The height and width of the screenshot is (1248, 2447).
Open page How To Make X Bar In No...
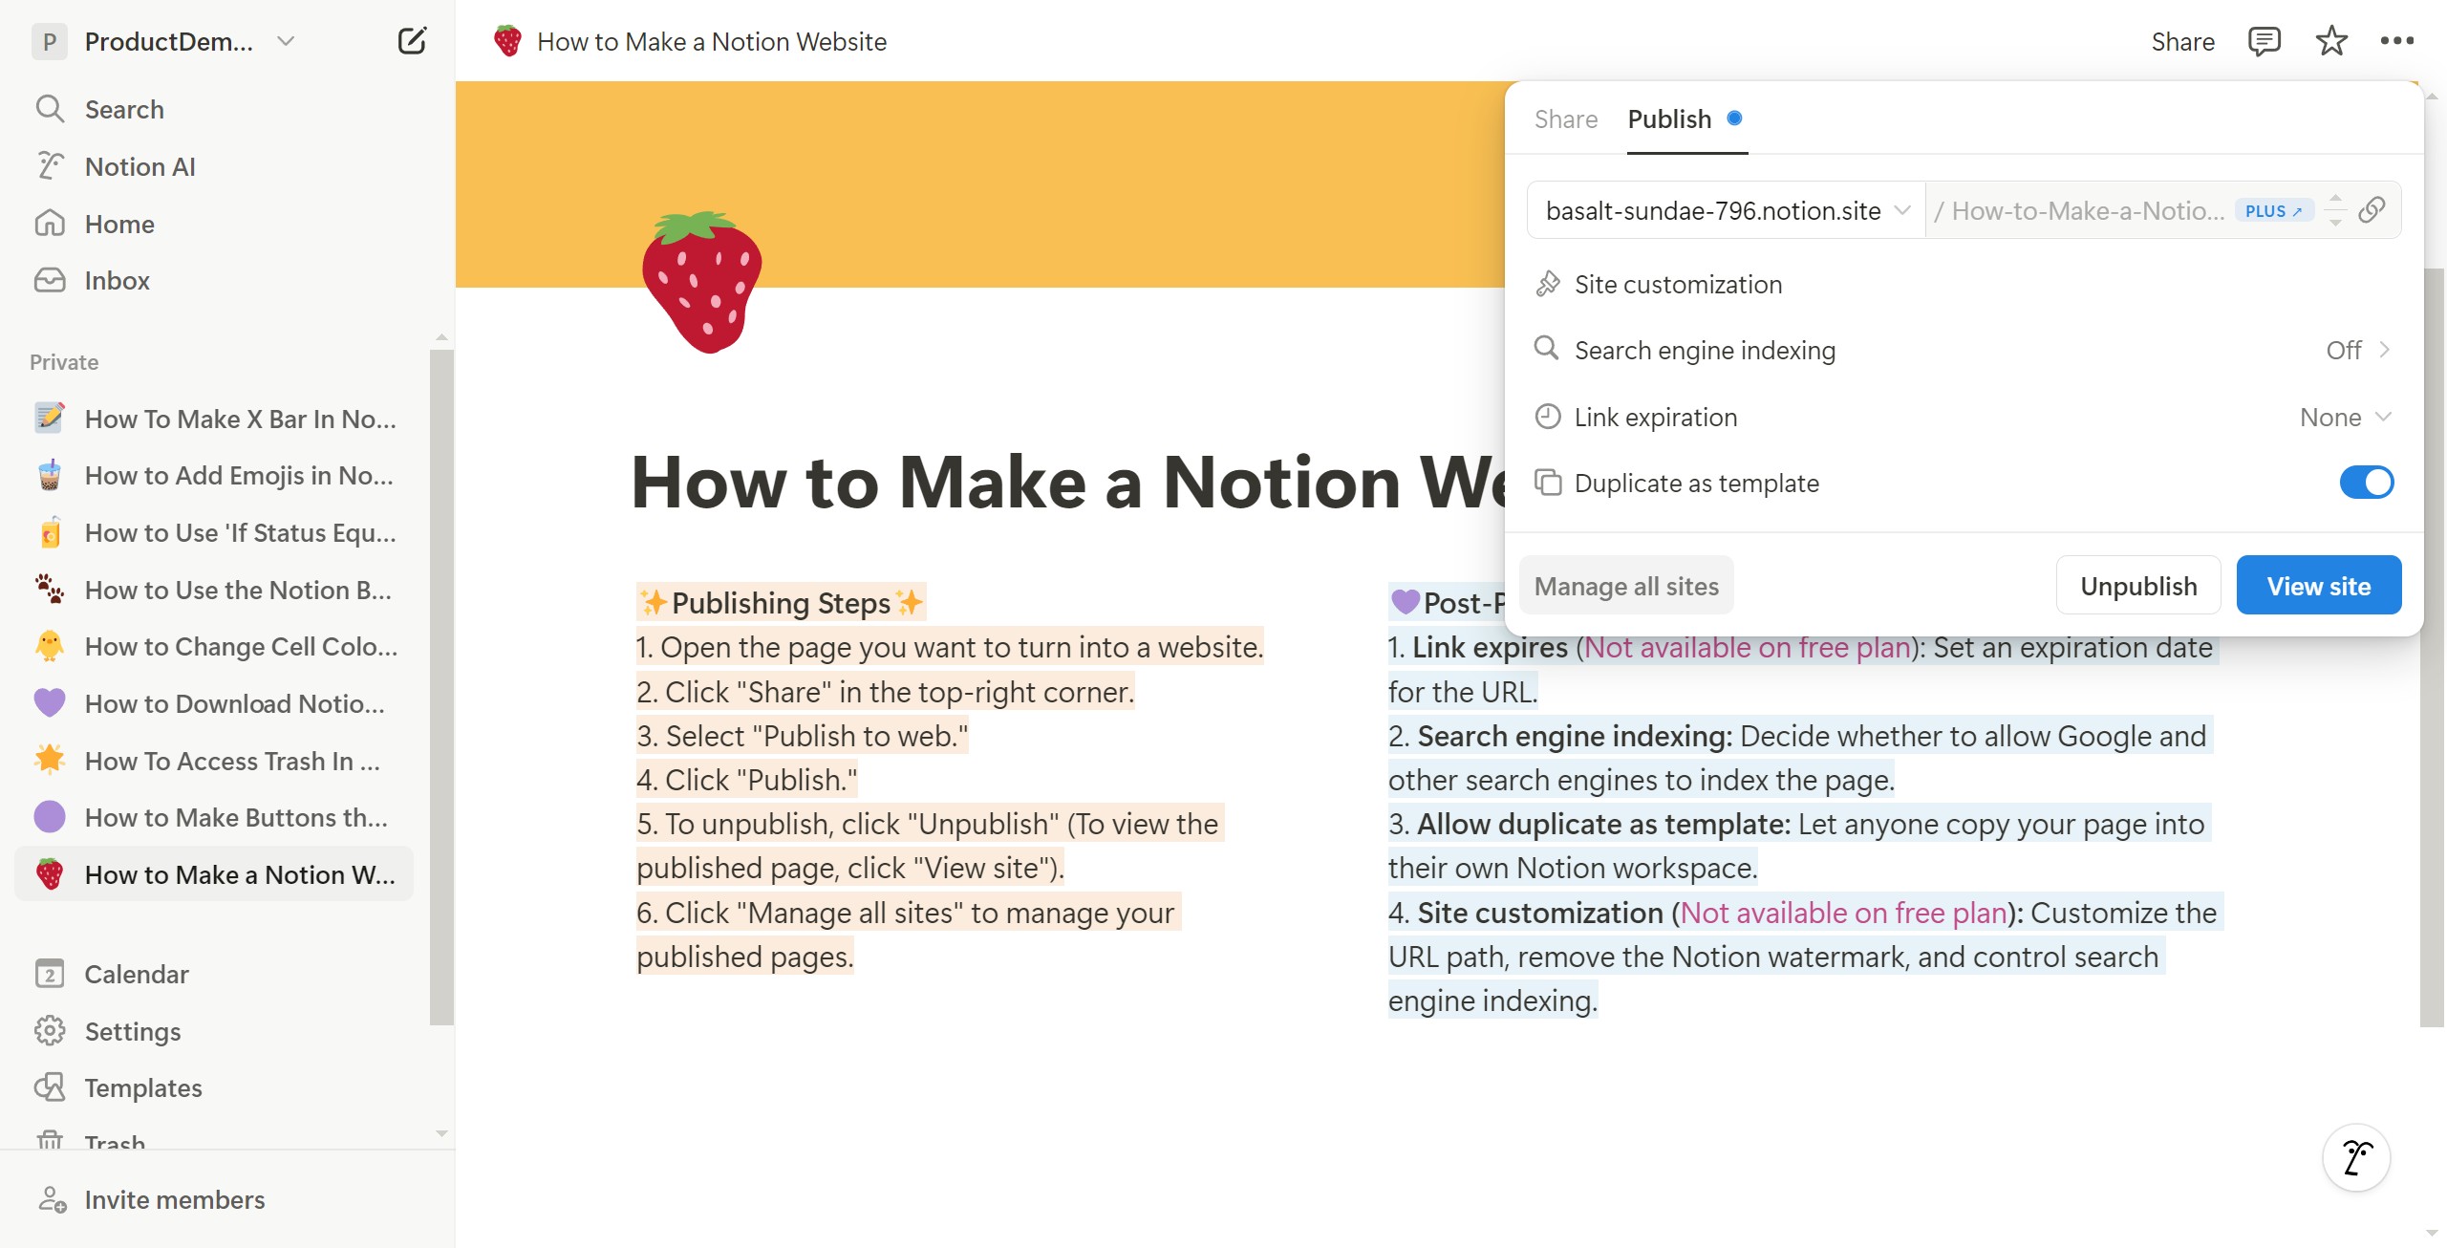[x=215, y=419]
